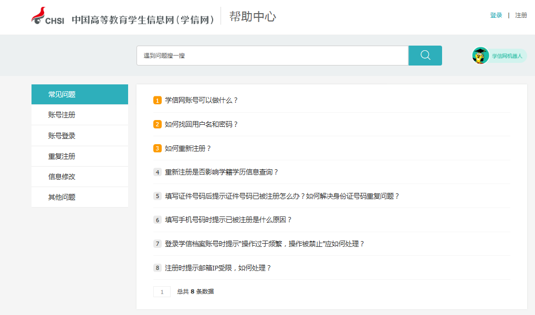Open question 填写手机号码时提示已被注册是什么原因？
The width and height of the screenshot is (535, 315).
[x=228, y=220]
